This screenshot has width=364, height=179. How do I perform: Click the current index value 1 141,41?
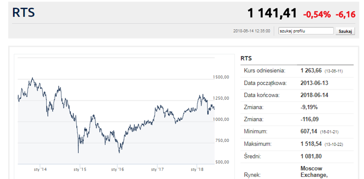click(272, 13)
